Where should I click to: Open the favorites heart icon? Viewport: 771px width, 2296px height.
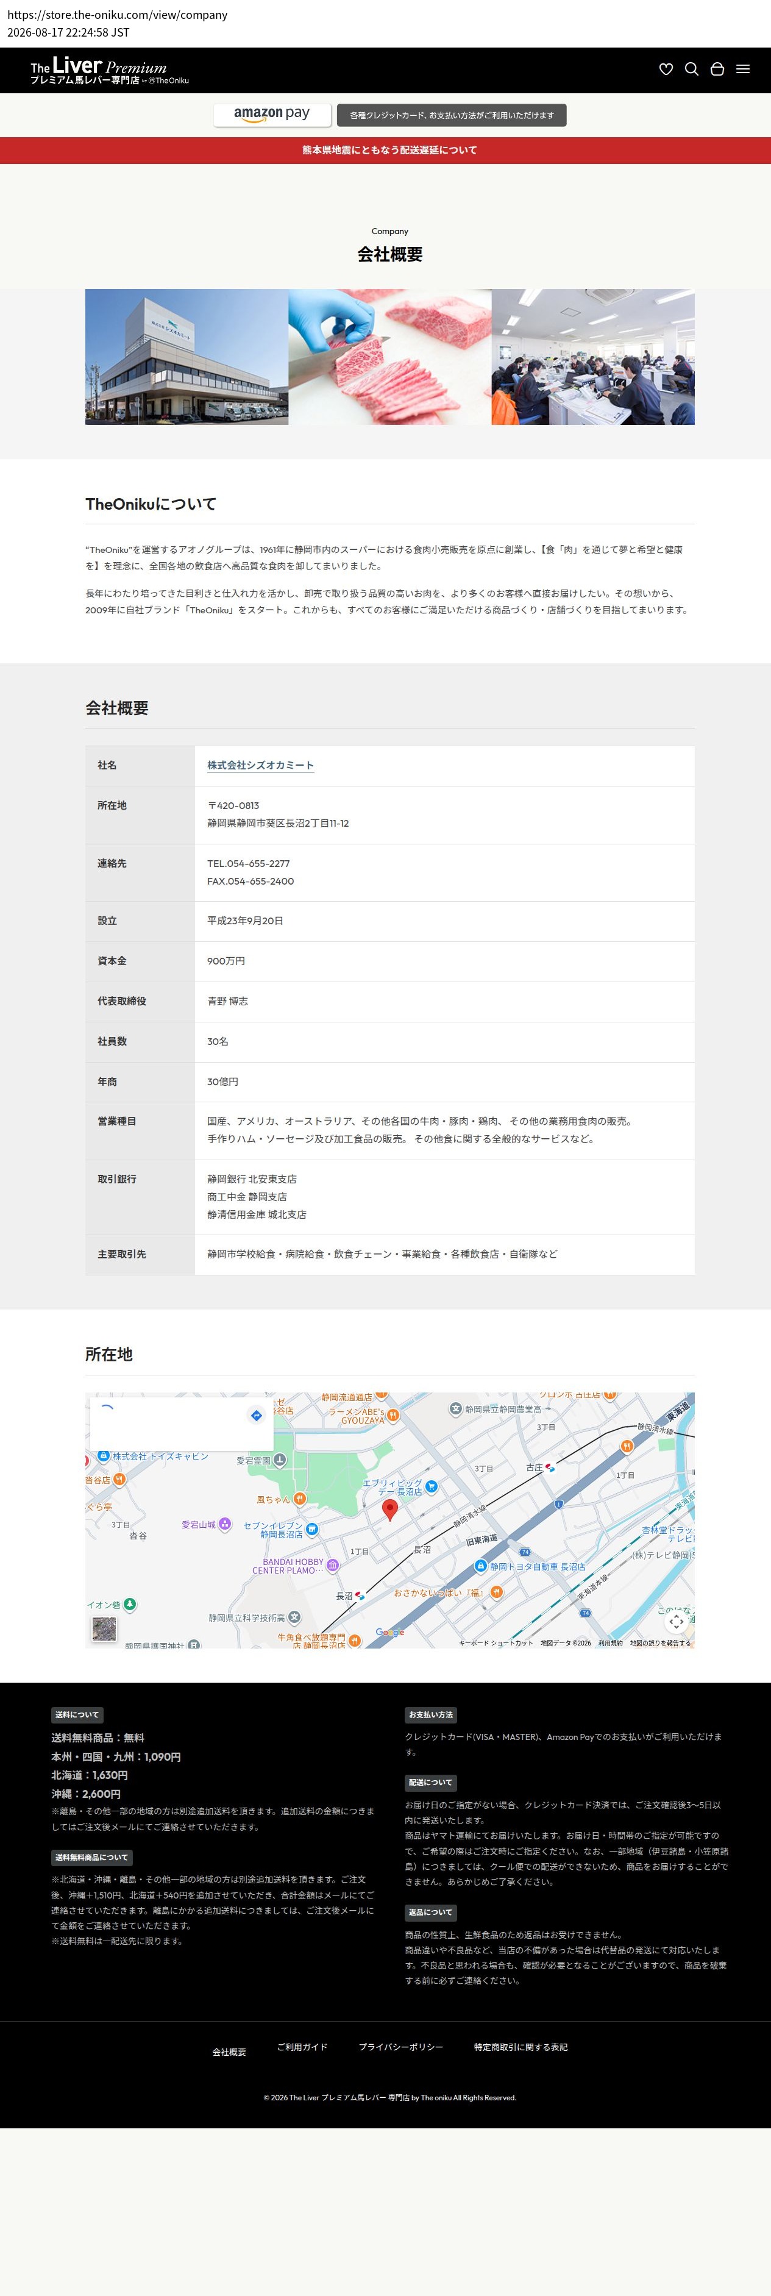(x=666, y=70)
